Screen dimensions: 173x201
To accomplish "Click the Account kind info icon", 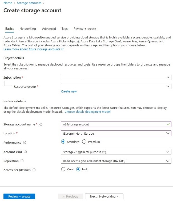I will pyautogui.click(x=25, y=152).
